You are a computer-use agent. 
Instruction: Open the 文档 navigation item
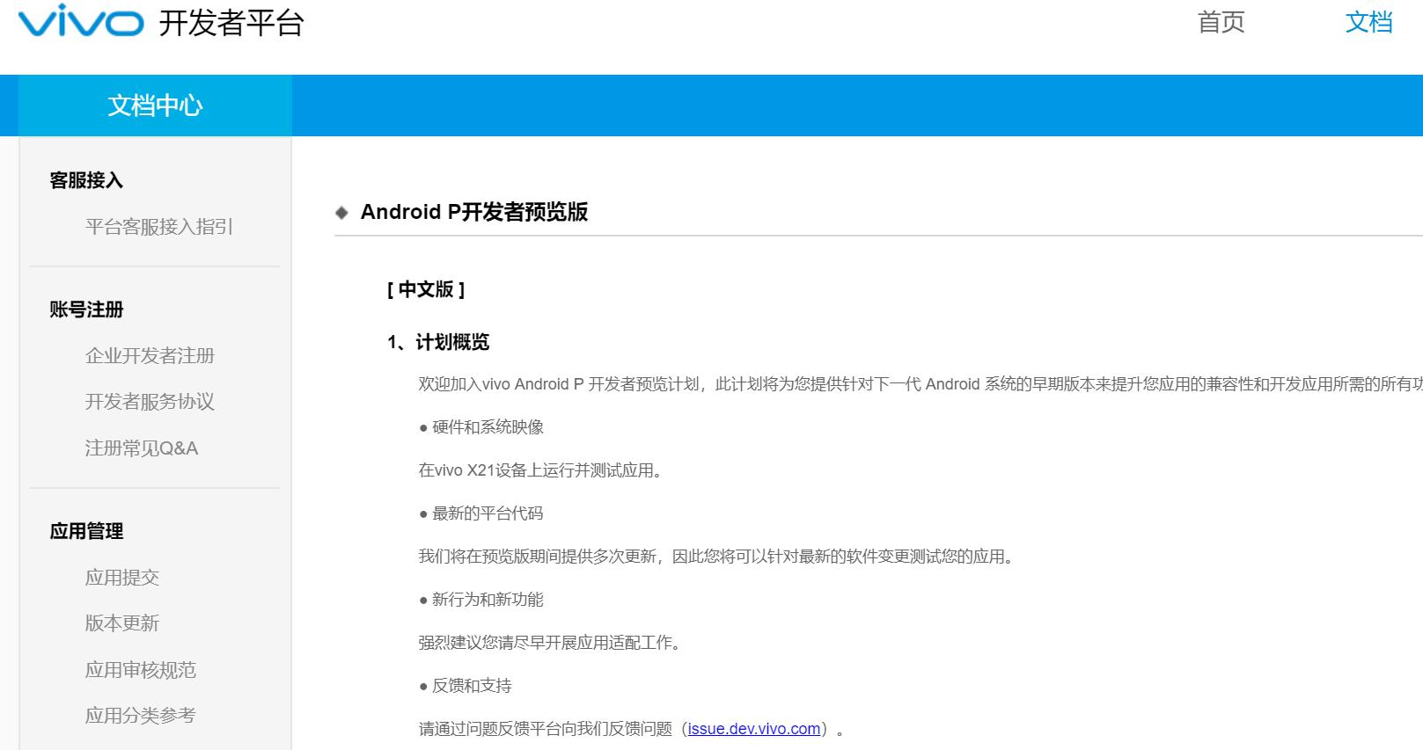pyautogui.click(x=1368, y=22)
